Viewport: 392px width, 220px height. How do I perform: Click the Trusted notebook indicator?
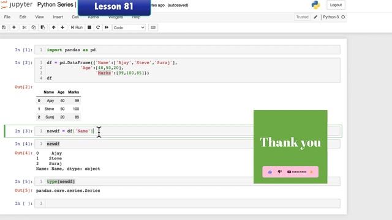[302, 17]
